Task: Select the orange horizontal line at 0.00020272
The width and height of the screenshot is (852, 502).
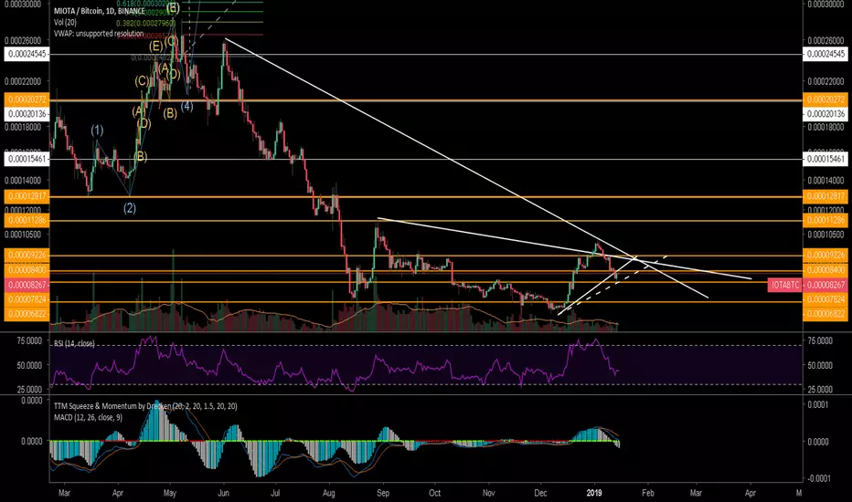Action: (425, 100)
